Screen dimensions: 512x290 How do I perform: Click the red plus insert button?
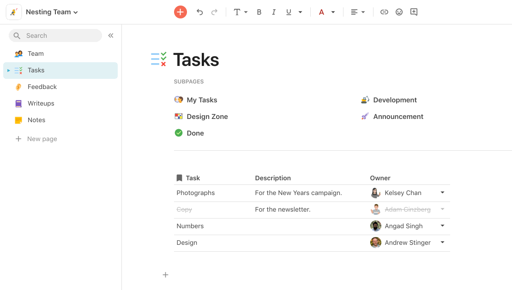click(180, 12)
